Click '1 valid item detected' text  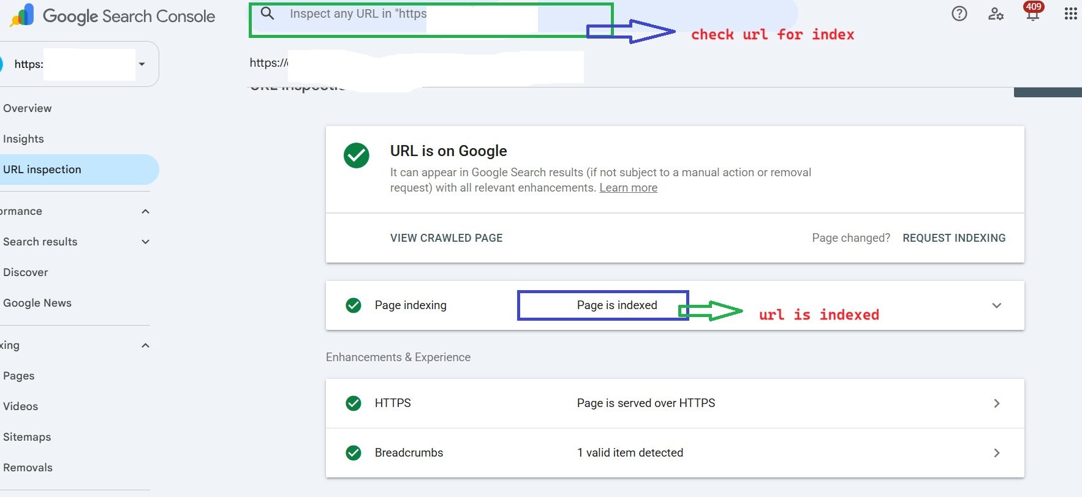[x=630, y=452]
